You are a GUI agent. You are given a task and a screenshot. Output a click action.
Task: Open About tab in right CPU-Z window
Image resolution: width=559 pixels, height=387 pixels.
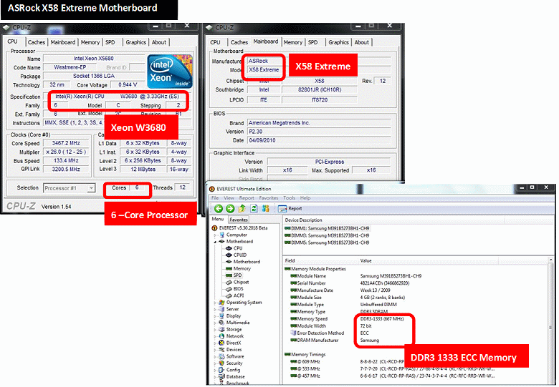click(361, 42)
